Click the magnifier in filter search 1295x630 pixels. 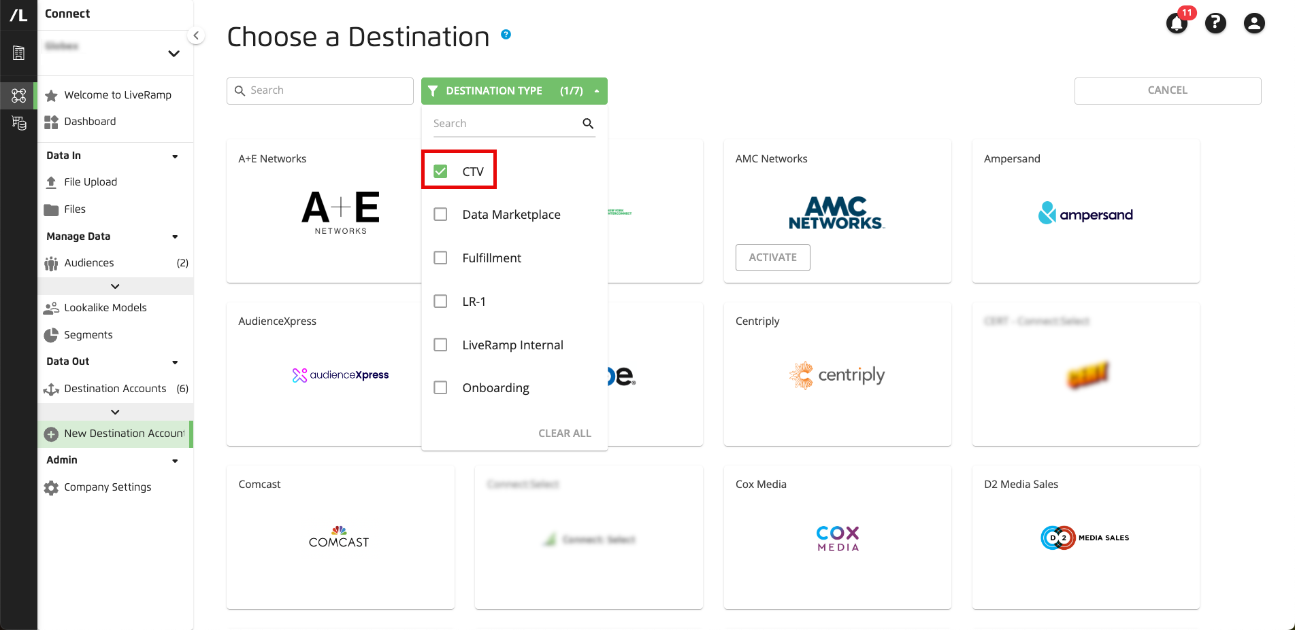pyautogui.click(x=588, y=124)
